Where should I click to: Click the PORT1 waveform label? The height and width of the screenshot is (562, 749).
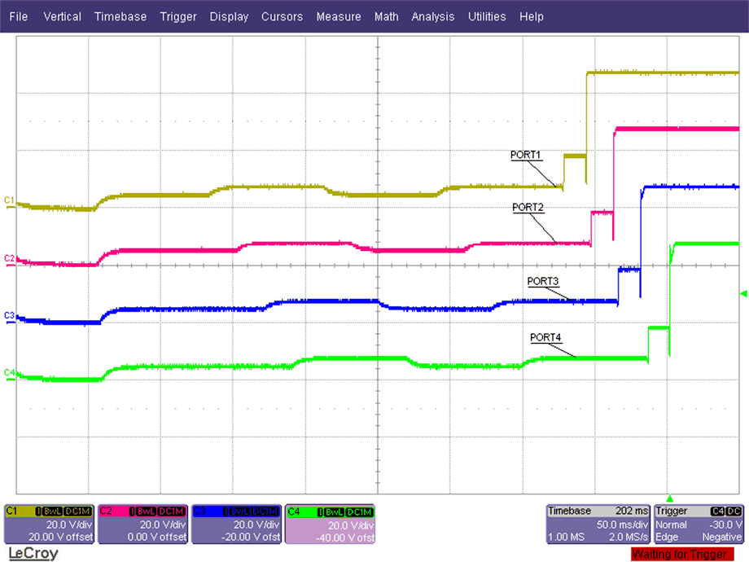tap(526, 154)
